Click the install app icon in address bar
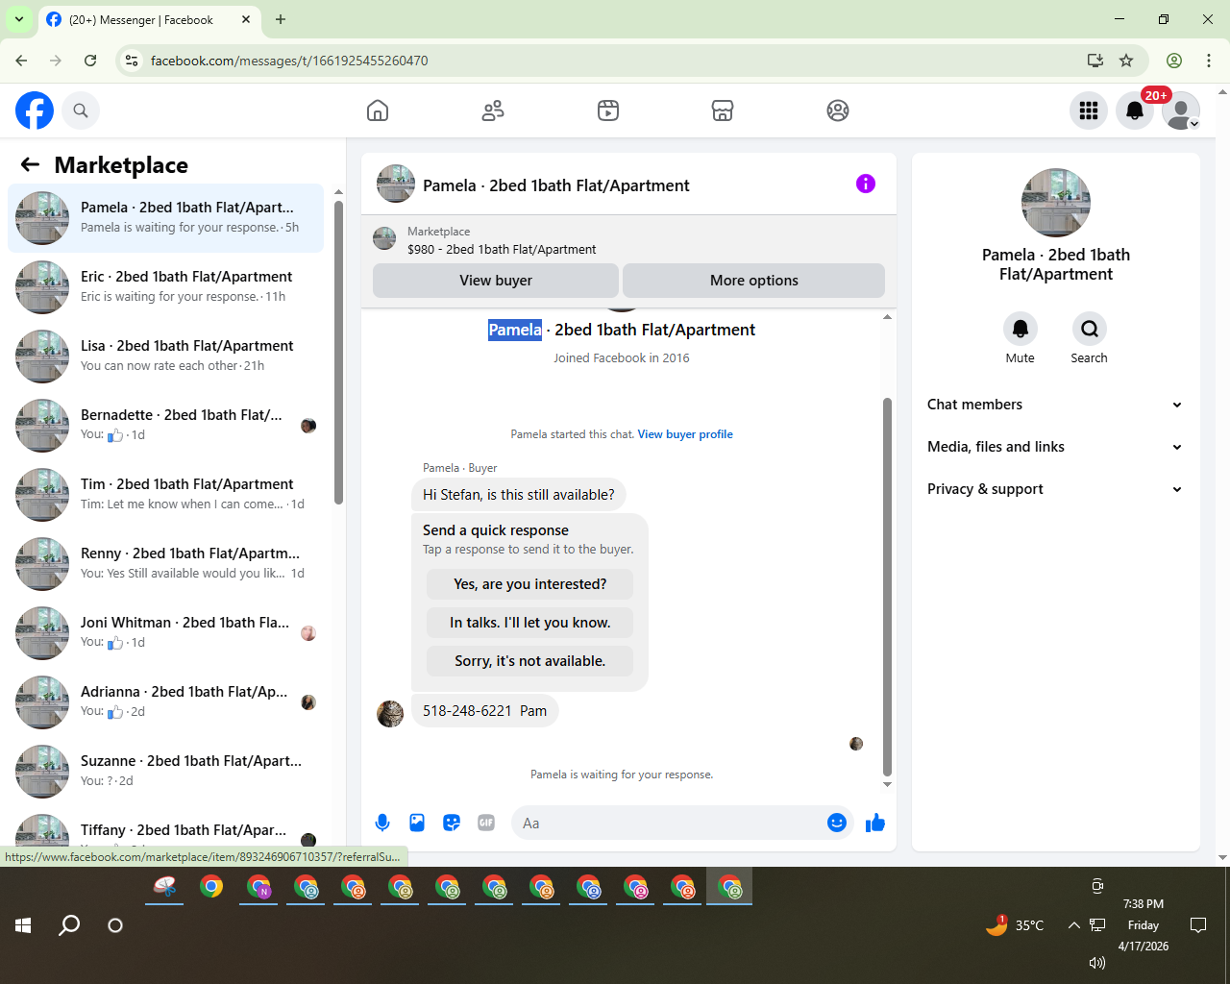Screen dimensions: 1230x984 click(x=1095, y=61)
